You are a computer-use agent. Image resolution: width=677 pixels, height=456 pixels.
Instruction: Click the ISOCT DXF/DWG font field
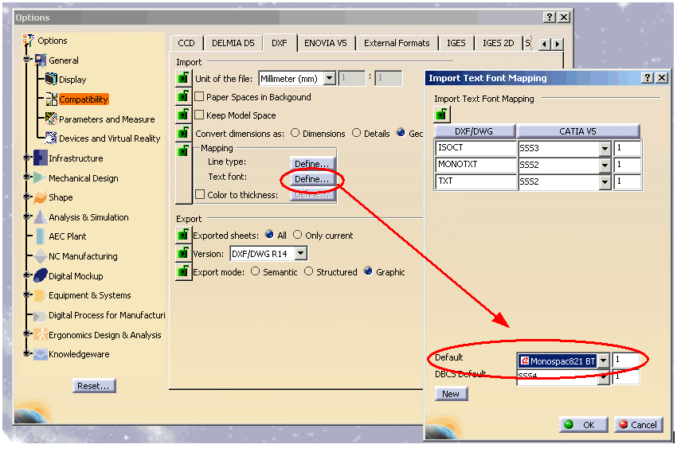point(475,148)
